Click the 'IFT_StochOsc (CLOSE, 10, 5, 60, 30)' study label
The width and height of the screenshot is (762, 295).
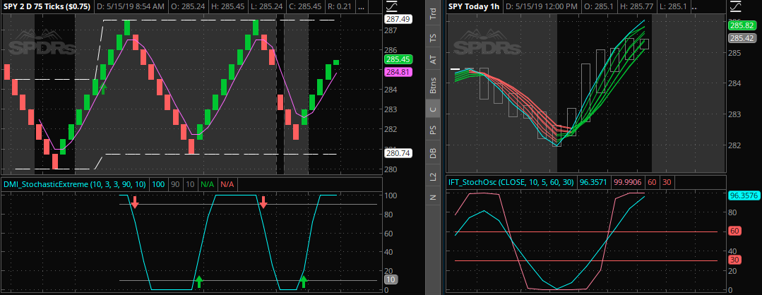coord(511,182)
